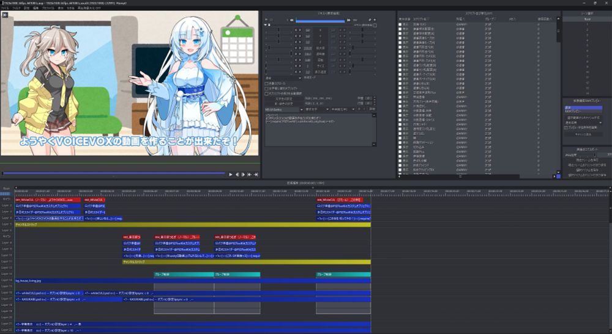The width and height of the screenshot is (612, 334).
Task: Click the preview seek bar
Action: coord(113,173)
